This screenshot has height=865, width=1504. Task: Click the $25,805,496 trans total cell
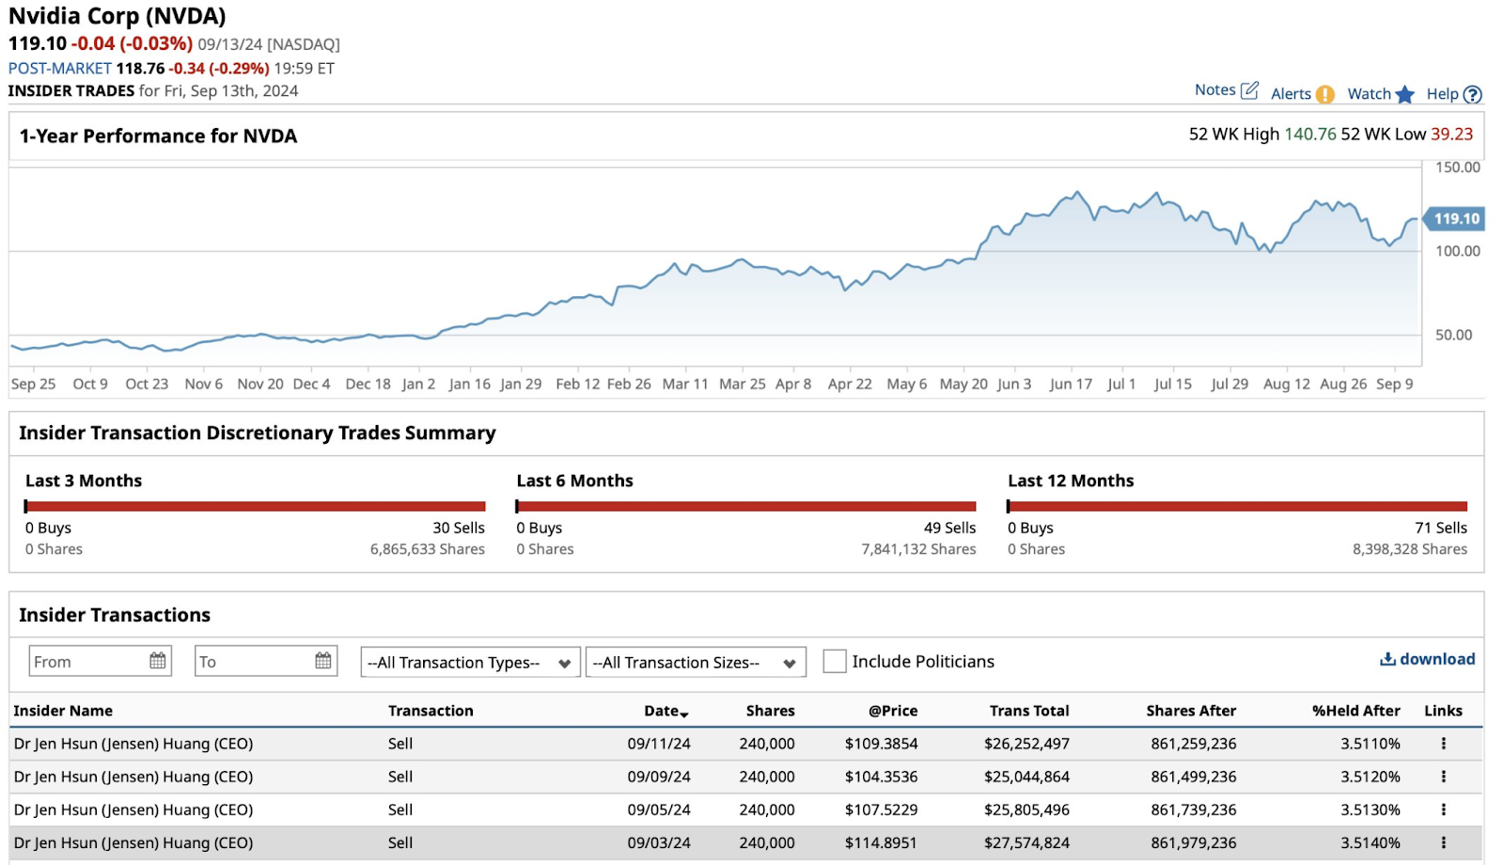point(1026,810)
